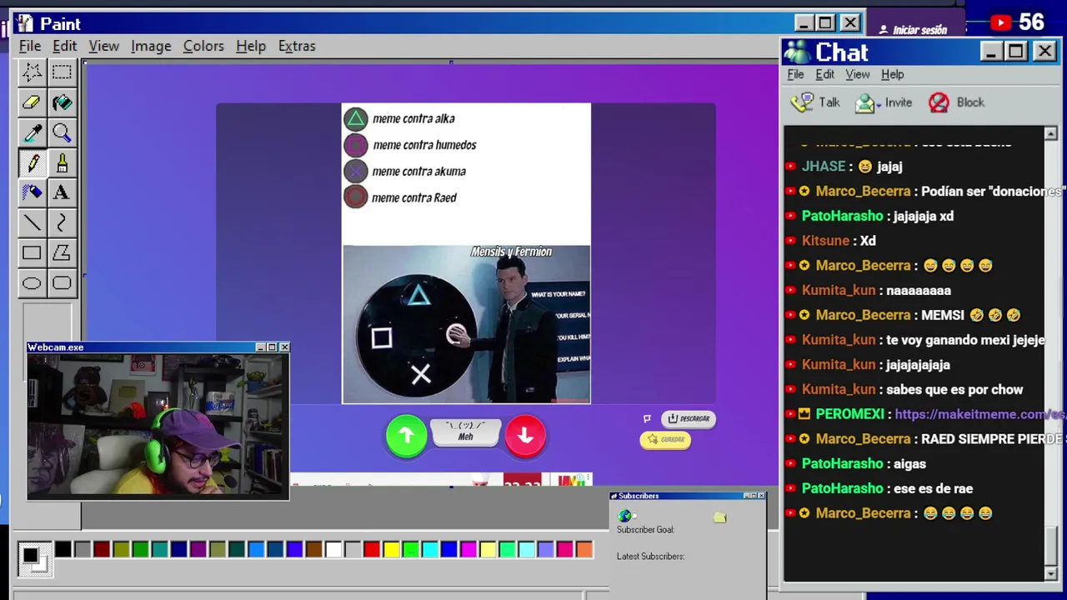1067x600 pixels.
Task: Click the Talk icon in Chat toolbar
Action: [802, 102]
